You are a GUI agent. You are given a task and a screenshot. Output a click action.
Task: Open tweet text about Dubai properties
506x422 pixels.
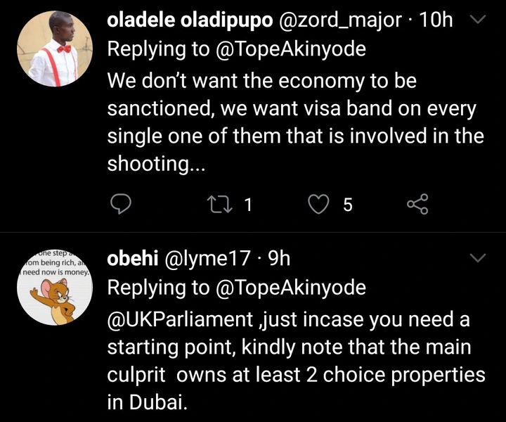tap(295, 362)
